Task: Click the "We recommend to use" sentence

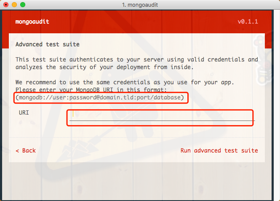Action: pos(125,82)
